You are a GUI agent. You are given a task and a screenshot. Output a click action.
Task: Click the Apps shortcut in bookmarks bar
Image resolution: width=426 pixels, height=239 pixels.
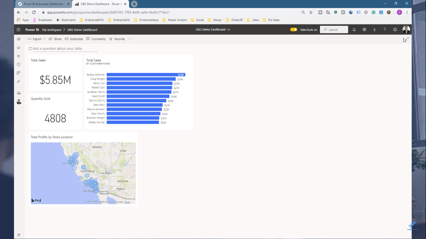click(23, 20)
